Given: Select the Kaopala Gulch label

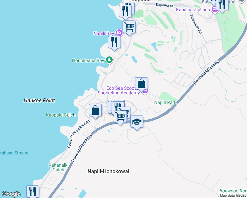Looking at the screenshot, I should [61, 115].
